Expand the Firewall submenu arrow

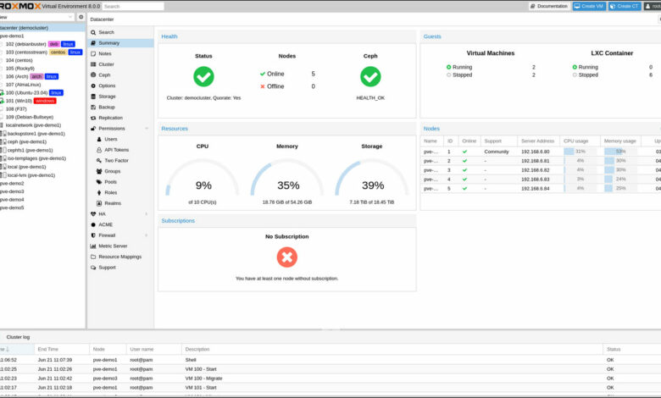[x=147, y=235]
